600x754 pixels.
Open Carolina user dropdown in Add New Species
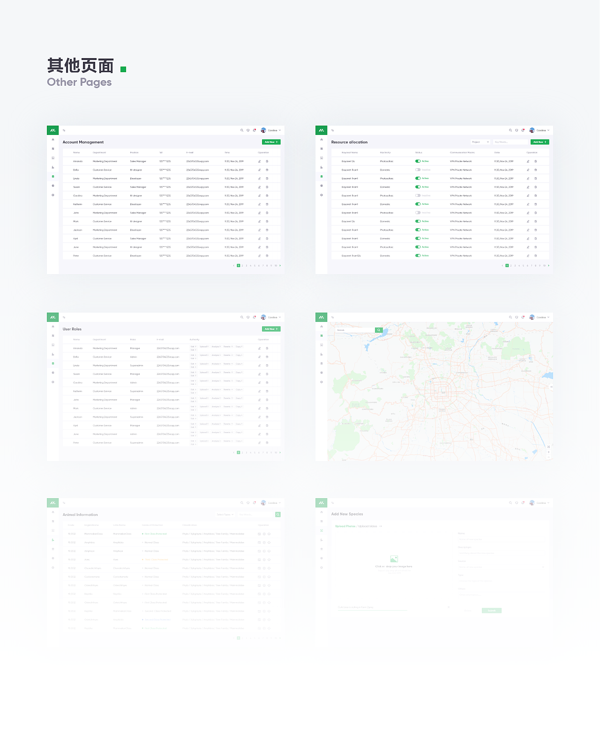(540, 503)
